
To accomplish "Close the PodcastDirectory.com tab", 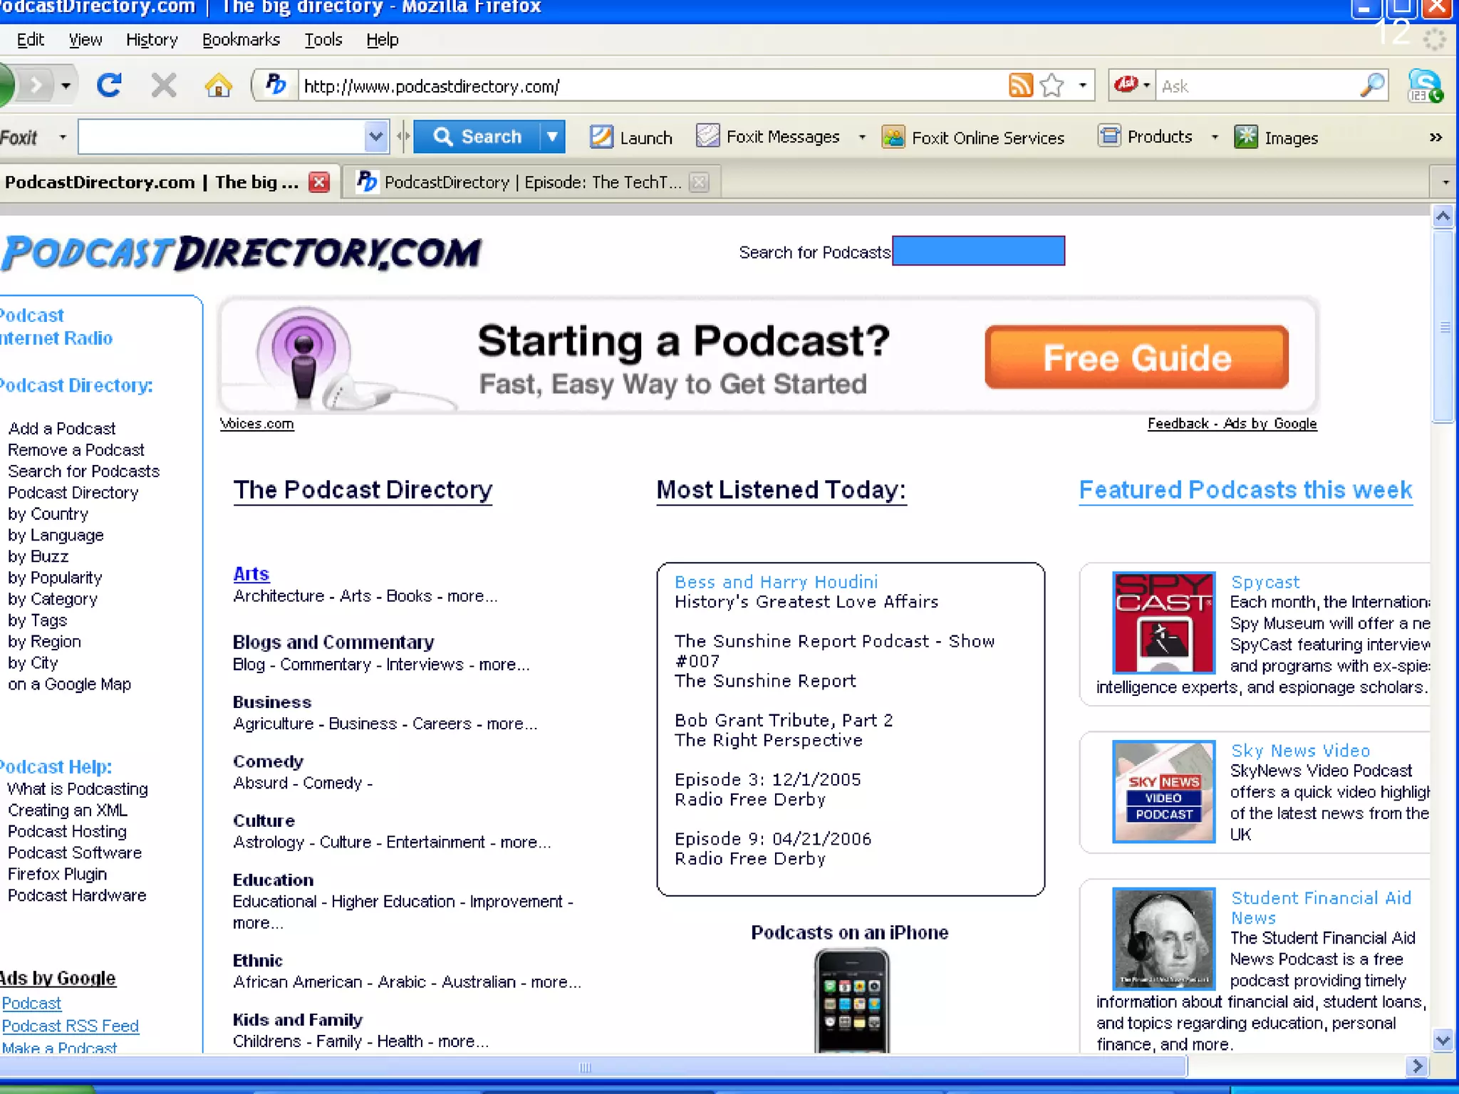I will pyautogui.click(x=319, y=182).
